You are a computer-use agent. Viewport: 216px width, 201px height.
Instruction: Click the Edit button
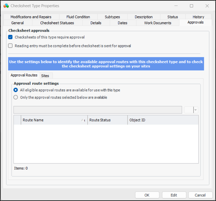pos(174,195)
